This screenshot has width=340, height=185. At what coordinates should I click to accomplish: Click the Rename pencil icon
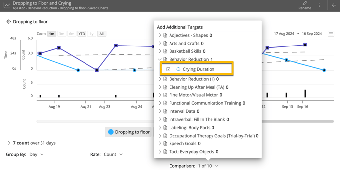tap(305, 3)
